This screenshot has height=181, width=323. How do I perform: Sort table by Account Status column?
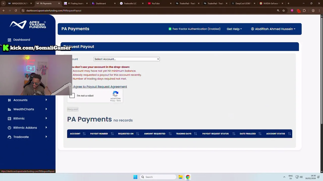[278, 134]
